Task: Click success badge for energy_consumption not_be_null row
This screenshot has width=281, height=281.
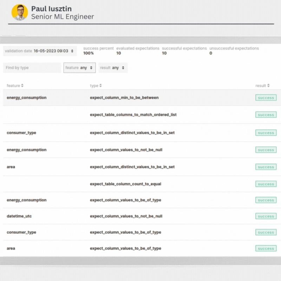Action: coord(266,150)
